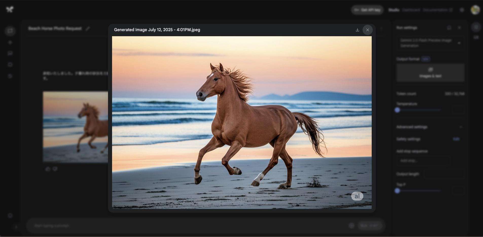This screenshot has height=237, width=483.
Task: Give thumbs up to the response
Action: click(x=48, y=169)
